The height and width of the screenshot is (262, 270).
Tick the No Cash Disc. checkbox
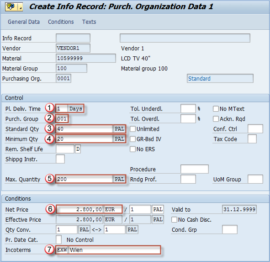174,220
